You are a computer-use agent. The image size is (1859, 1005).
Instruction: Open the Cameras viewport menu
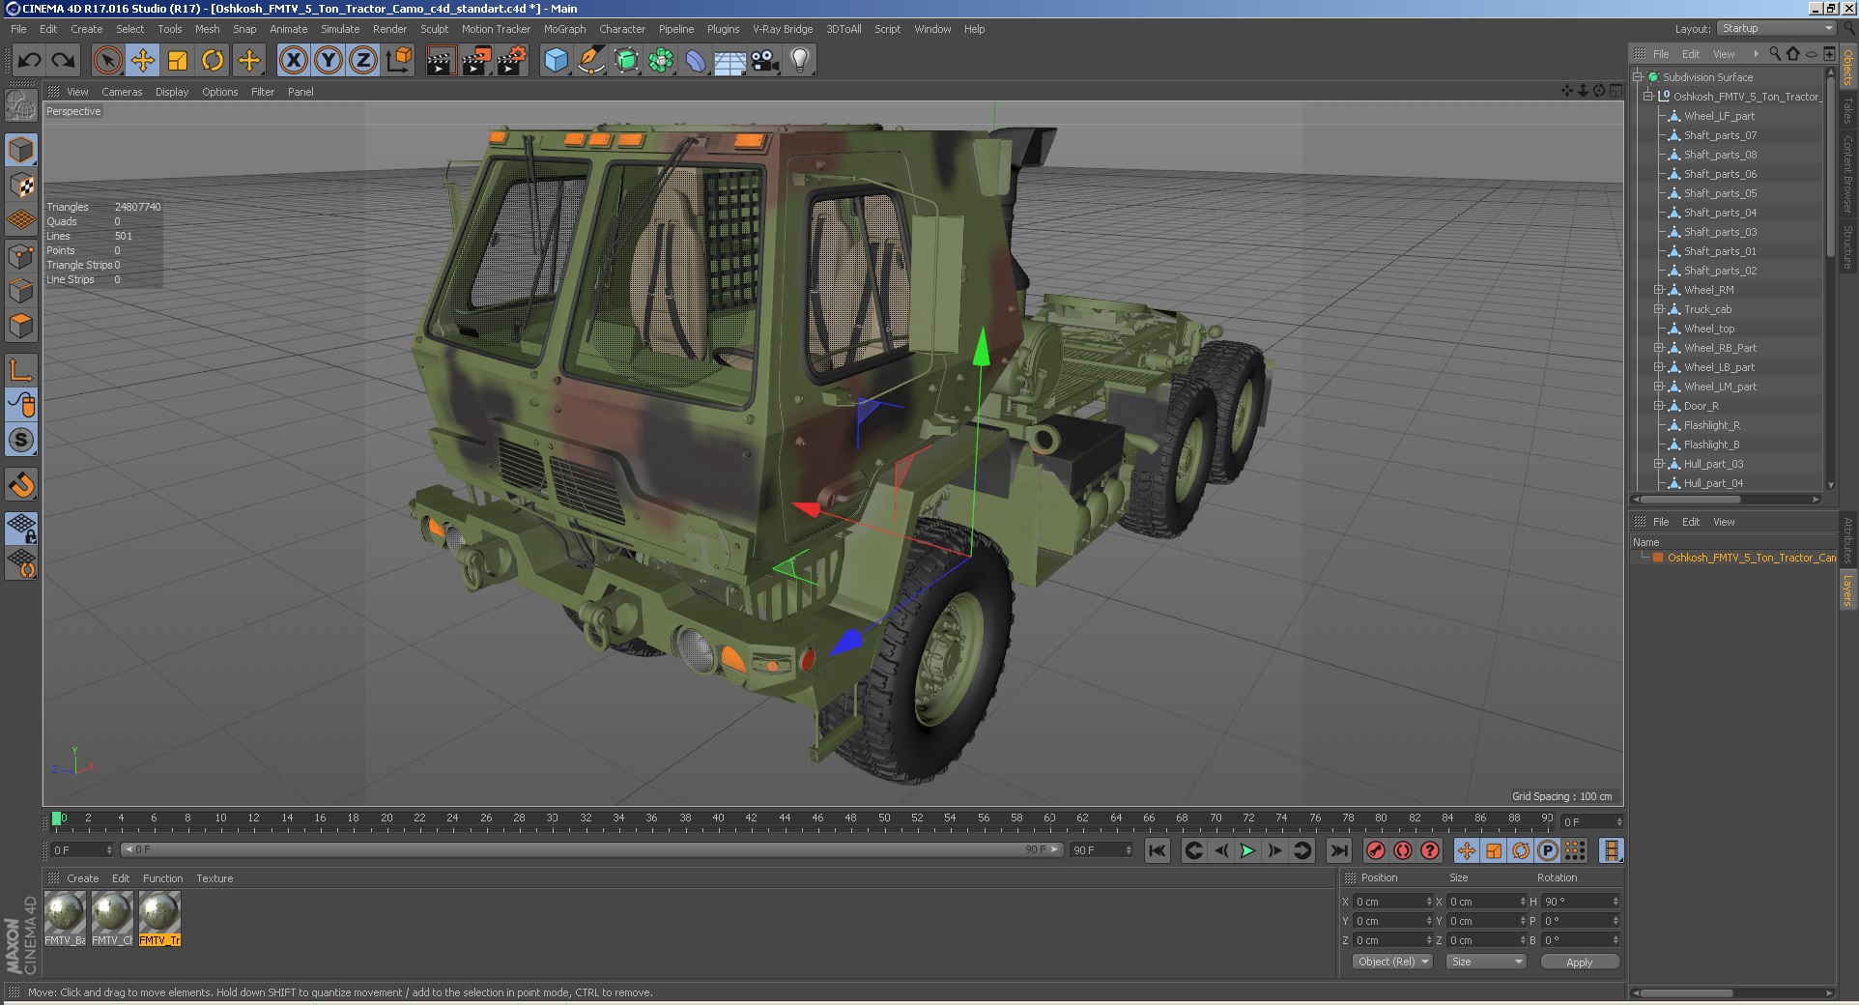point(122,92)
